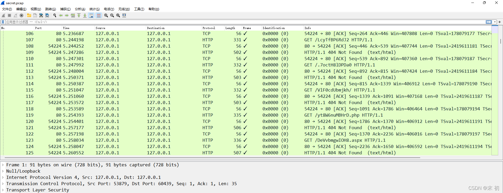Sort by the Port column header

pyautogui.click(x=48, y=28)
